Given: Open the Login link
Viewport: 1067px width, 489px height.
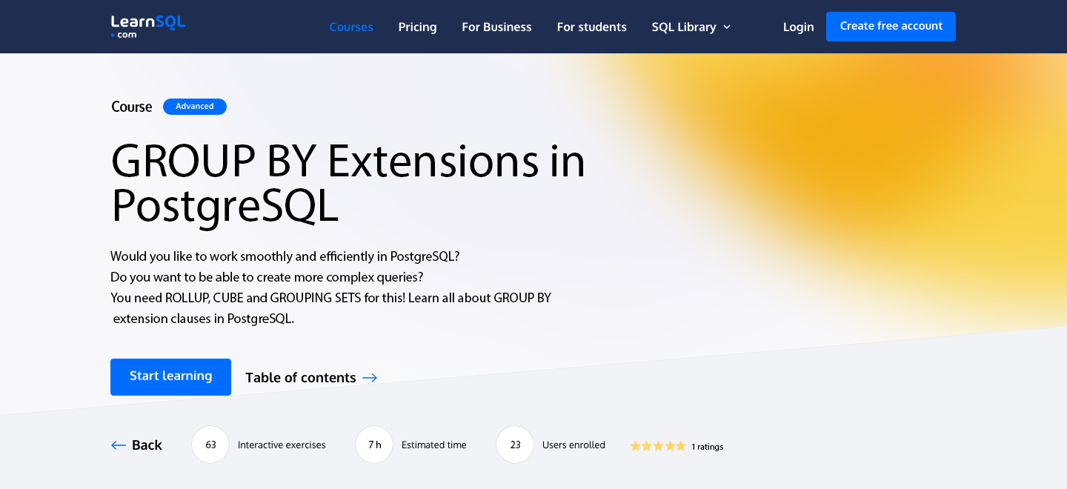Looking at the screenshot, I should pyautogui.click(x=798, y=27).
